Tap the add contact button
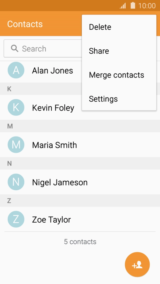This screenshot has width=160, height=284. (x=137, y=264)
